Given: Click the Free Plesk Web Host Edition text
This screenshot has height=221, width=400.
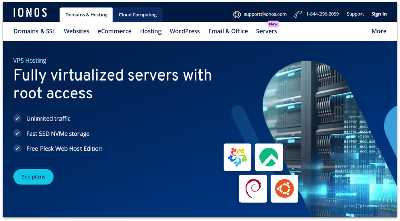Looking at the screenshot, I should (x=64, y=149).
